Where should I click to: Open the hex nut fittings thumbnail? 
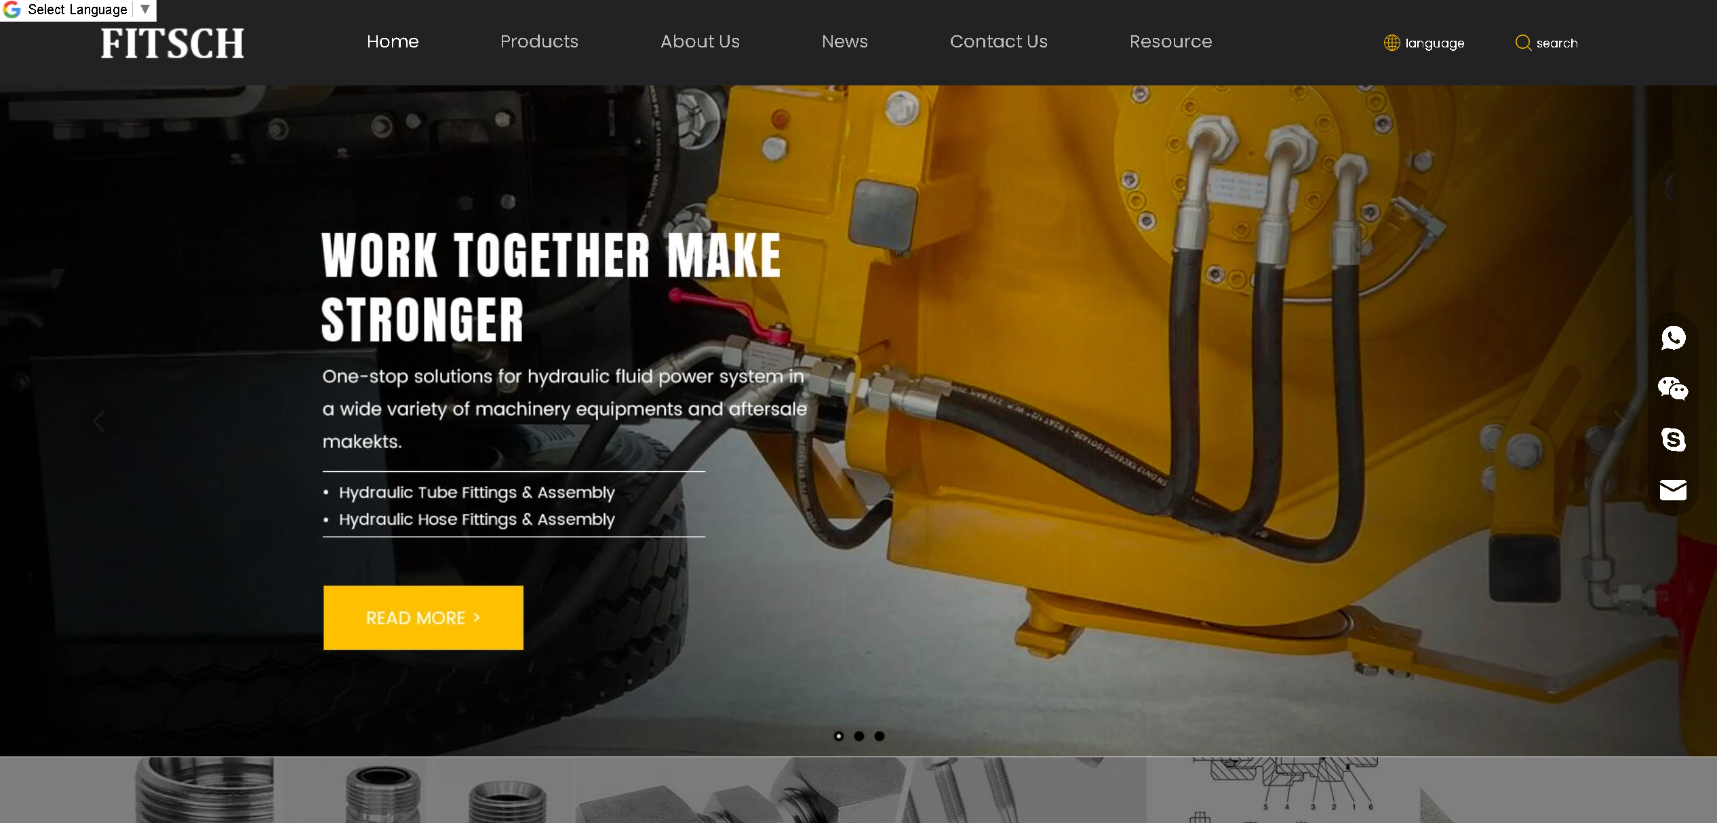743,790
